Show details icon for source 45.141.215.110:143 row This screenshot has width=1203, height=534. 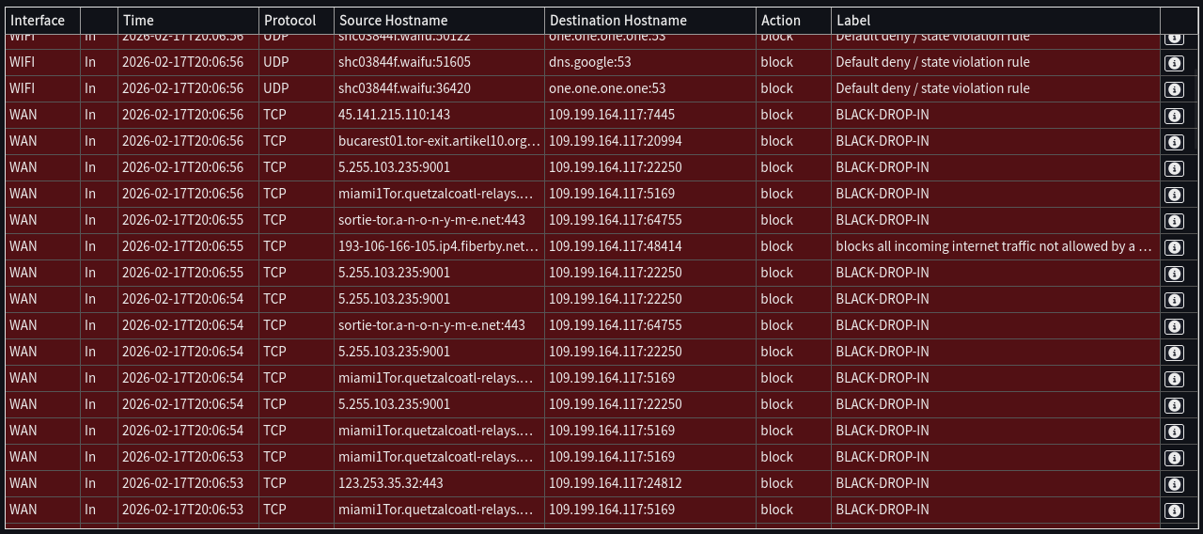click(x=1174, y=116)
